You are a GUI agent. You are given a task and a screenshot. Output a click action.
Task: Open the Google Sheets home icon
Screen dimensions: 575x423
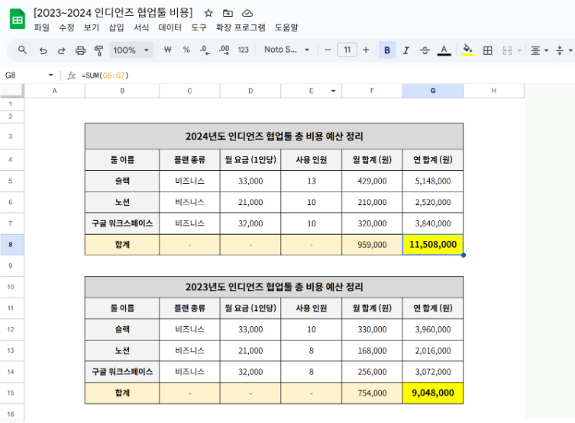(18, 19)
